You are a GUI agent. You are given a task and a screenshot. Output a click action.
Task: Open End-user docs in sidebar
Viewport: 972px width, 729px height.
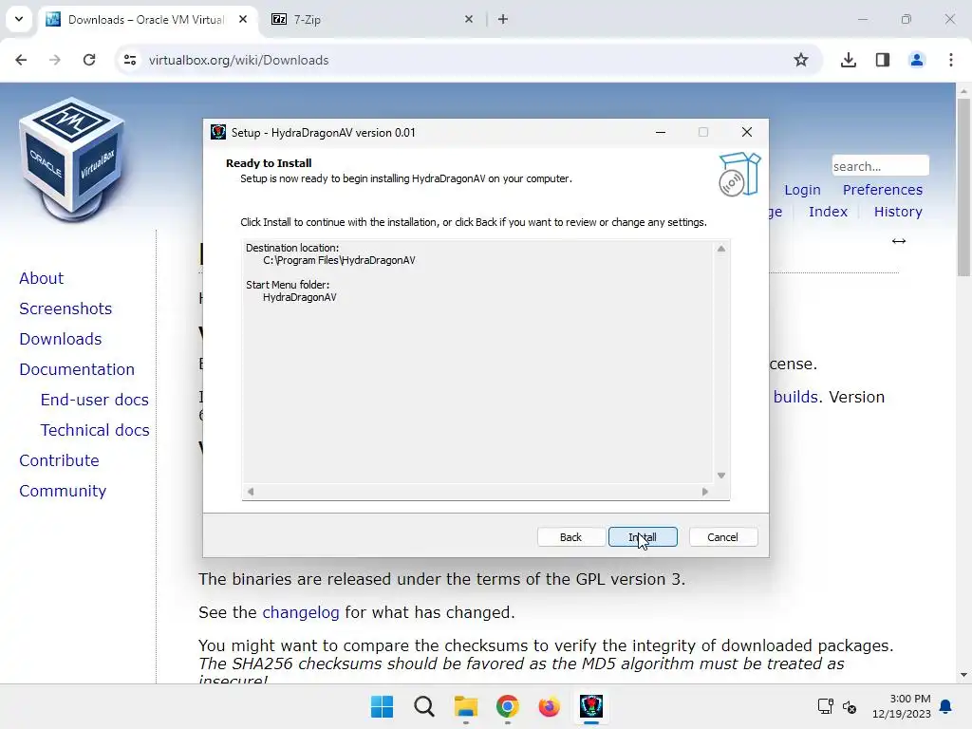point(94,400)
